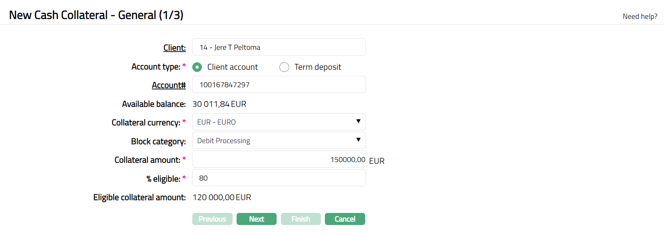Viewport: 664px width, 235px height.
Task: Open the Block category dropdown arrow
Action: [x=358, y=140]
